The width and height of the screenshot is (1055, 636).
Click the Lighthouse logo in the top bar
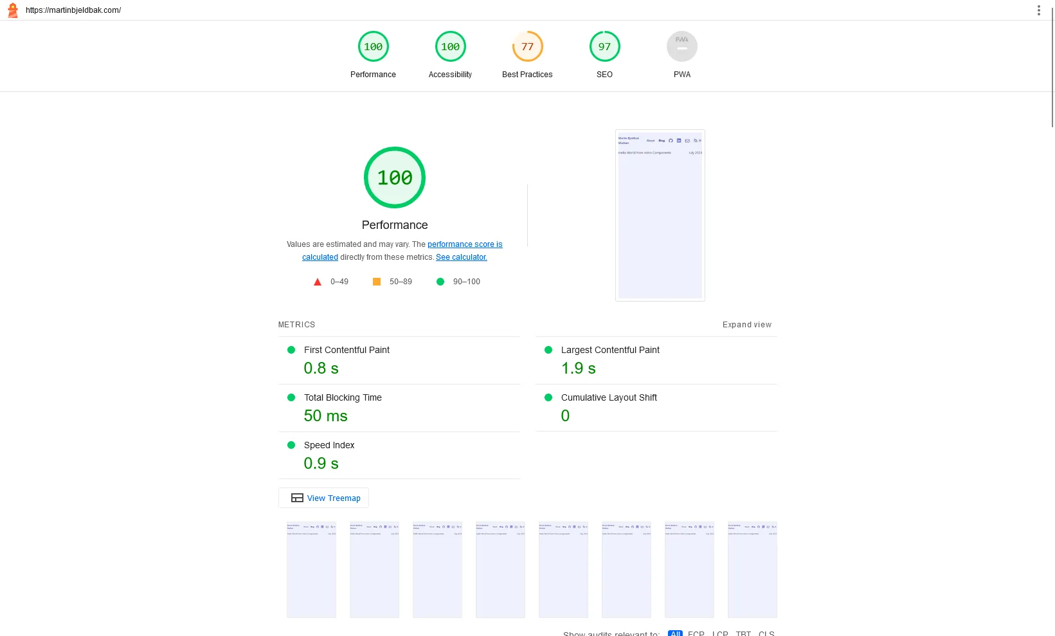(13, 10)
